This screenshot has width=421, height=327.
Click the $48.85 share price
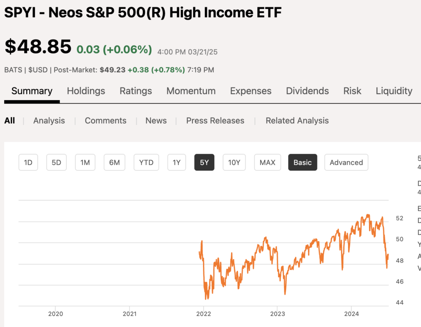(38, 46)
